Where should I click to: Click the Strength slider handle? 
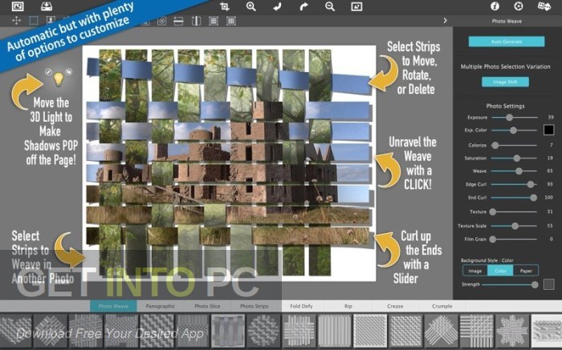pyautogui.click(x=535, y=284)
